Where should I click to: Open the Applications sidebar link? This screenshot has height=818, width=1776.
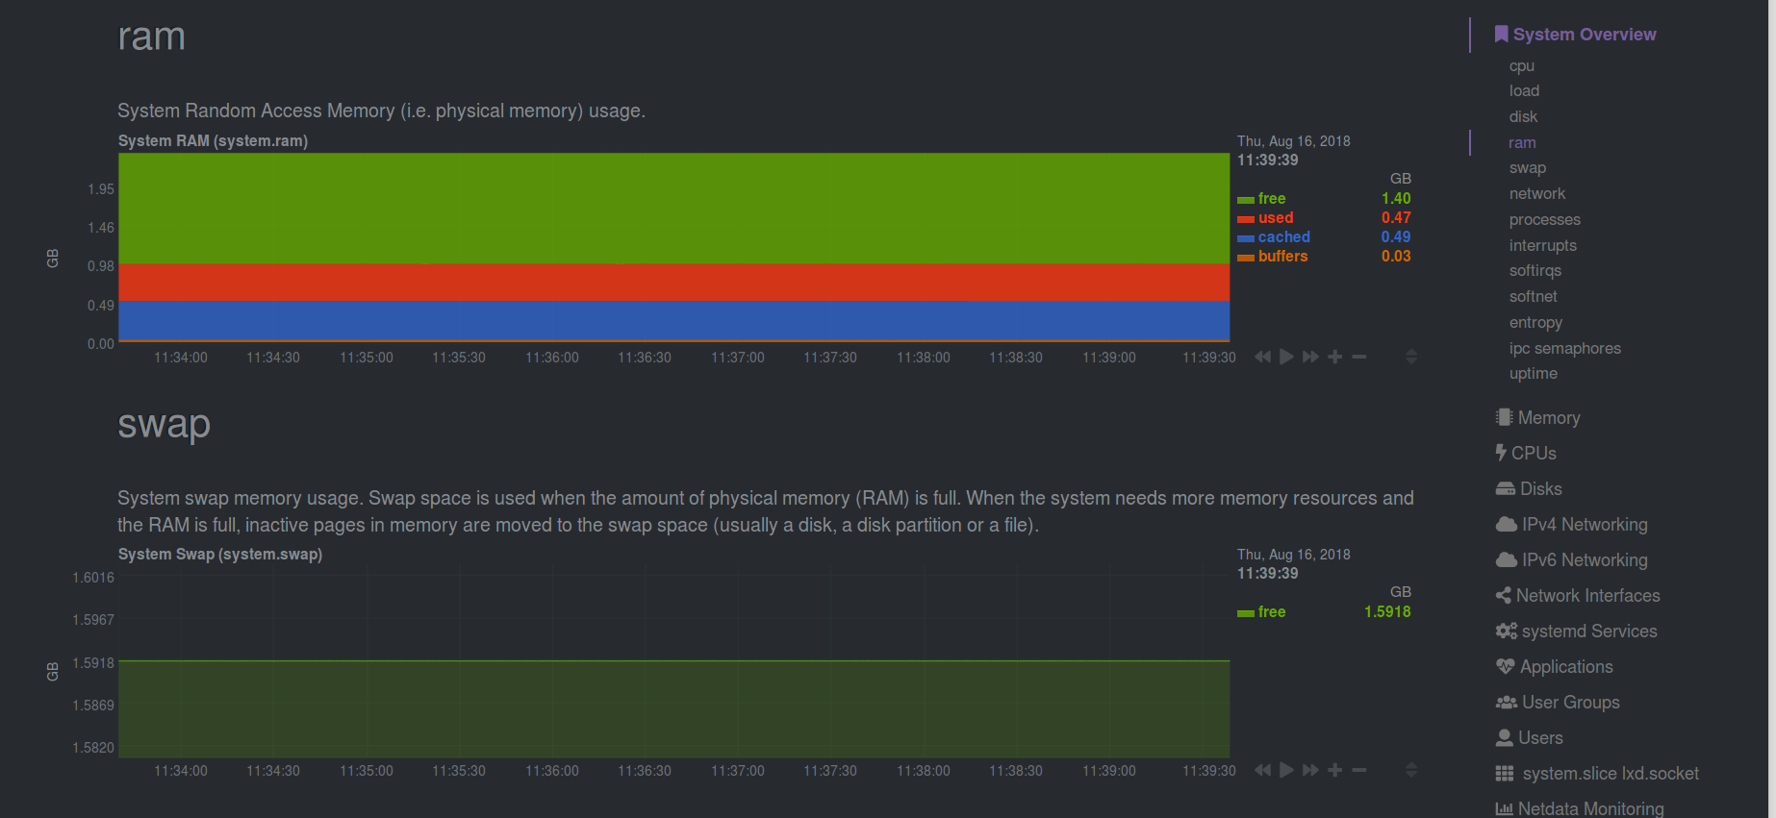point(1554,666)
